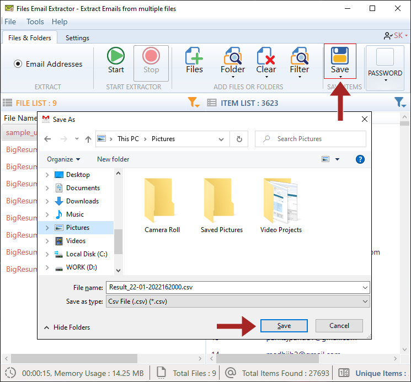Image resolution: width=411 pixels, height=382 pixels.
Task: Click the Save button in dialog
Action: click(x=284, y=325)
